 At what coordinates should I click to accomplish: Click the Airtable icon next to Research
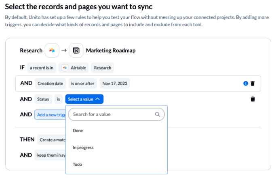(x=51, y=50)
